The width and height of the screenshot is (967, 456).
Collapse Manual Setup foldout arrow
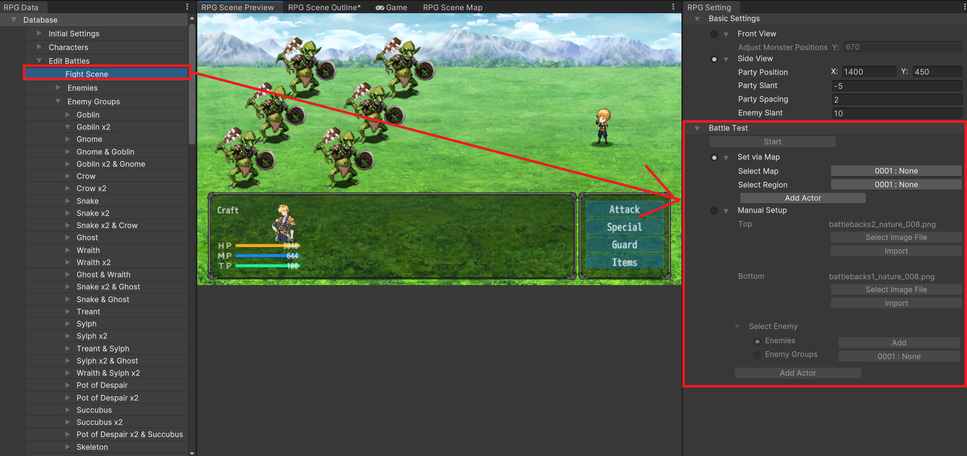(x=726, y=211)
